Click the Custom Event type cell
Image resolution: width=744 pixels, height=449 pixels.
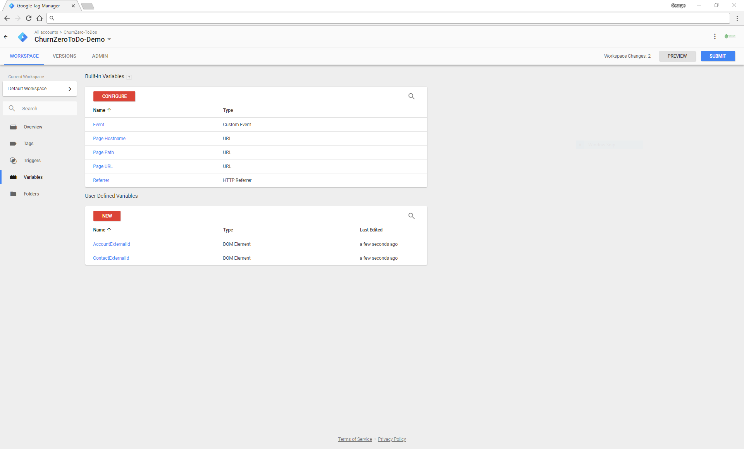point(237,125)
